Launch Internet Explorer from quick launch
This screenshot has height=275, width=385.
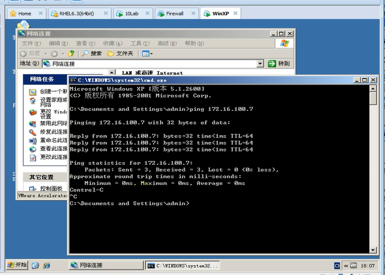click(47, 266)
